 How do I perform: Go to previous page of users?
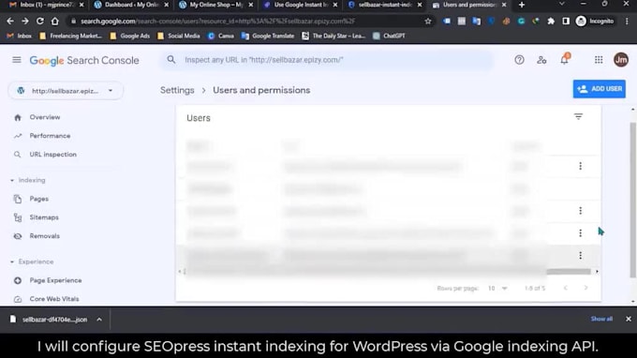click(565, 288)
